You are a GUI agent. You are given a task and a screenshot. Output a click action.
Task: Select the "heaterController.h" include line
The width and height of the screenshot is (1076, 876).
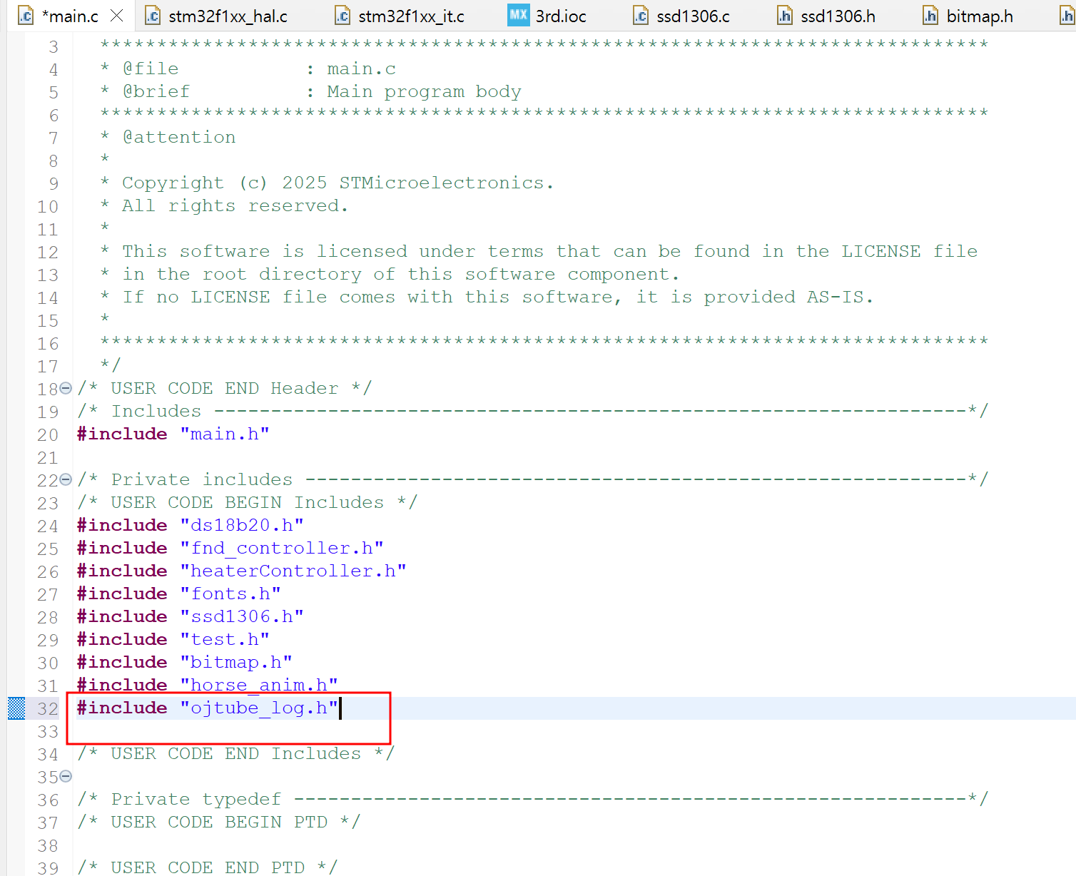click(242, 571)
